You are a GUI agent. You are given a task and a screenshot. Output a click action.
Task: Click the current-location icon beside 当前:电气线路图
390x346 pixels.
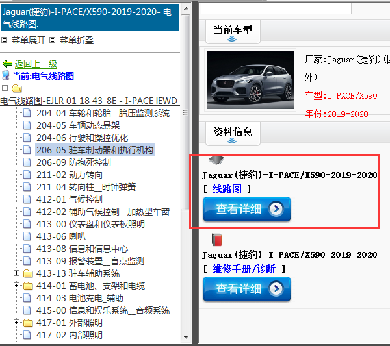6,76
